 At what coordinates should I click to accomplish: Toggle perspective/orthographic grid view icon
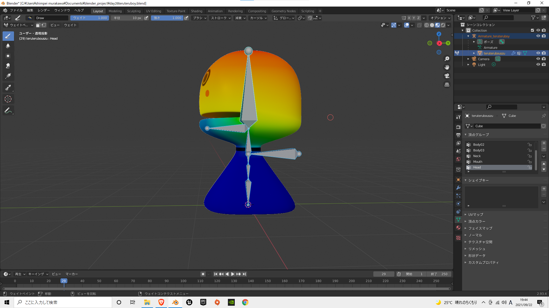pyautogui.click(x=447, y=85)
